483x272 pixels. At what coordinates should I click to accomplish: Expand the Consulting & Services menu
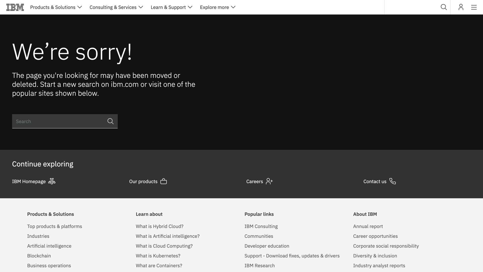point(116,7)
